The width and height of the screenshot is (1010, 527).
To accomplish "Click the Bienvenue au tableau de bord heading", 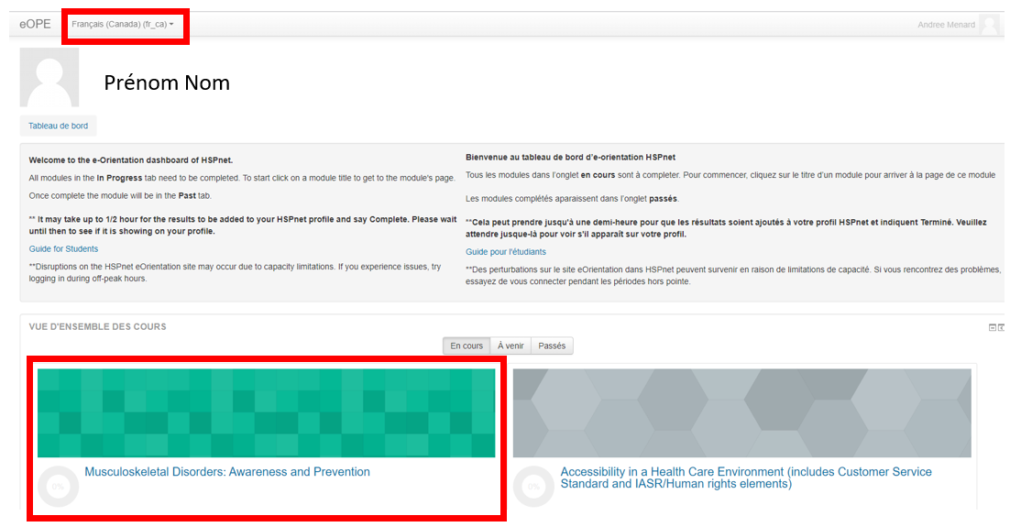I will click(570, 158).
